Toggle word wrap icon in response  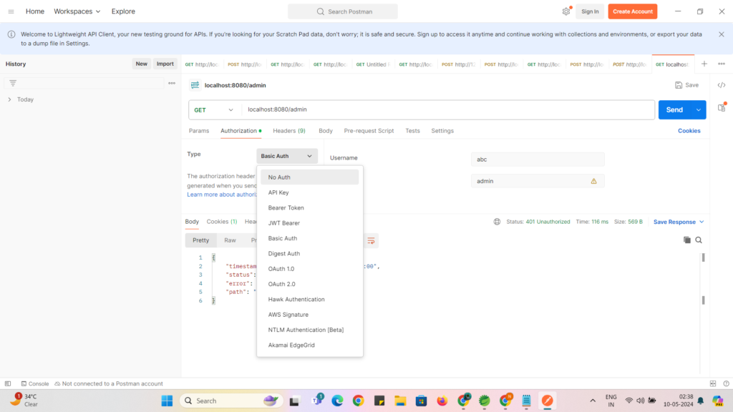(371, 240)
